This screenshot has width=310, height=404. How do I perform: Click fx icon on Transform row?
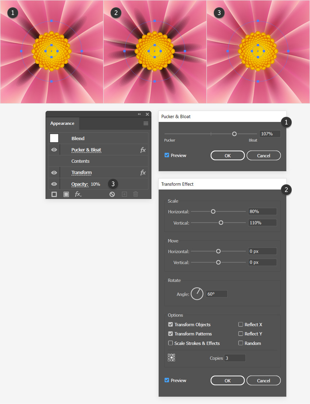point(143,173)
